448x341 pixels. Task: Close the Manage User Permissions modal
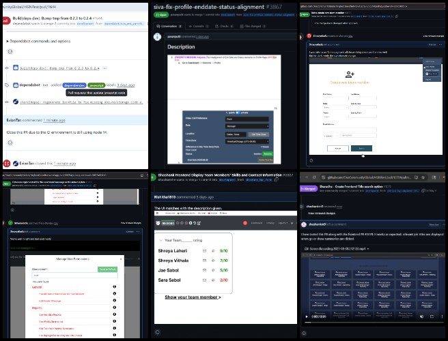(121, 259)
